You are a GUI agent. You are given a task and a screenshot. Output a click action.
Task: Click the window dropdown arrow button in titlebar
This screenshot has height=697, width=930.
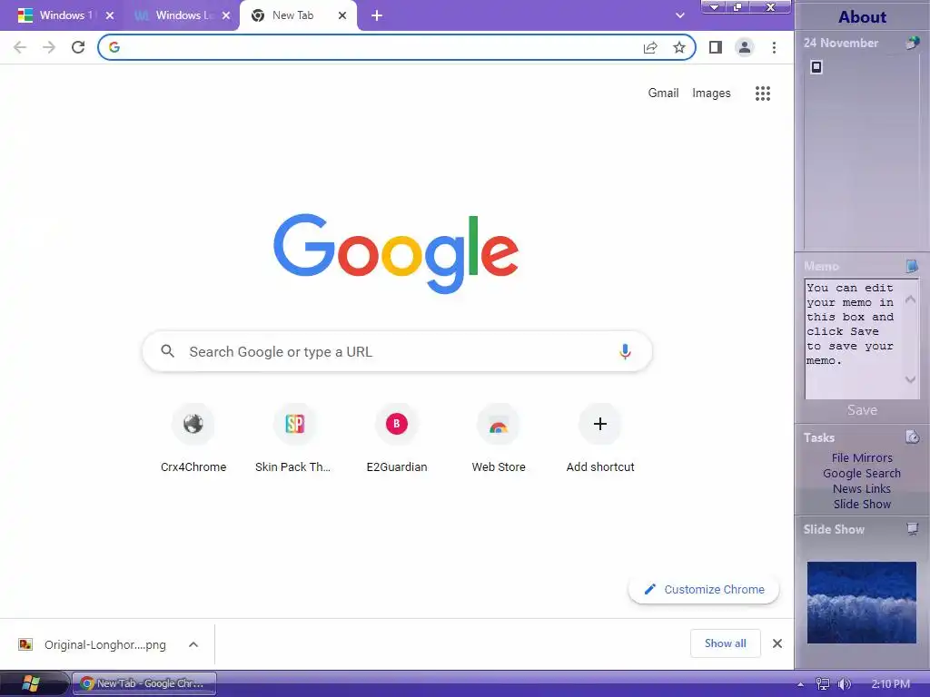[x=714, y=7]
